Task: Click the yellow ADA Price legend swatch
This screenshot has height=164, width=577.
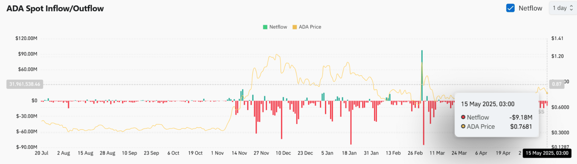Action: 295,27
